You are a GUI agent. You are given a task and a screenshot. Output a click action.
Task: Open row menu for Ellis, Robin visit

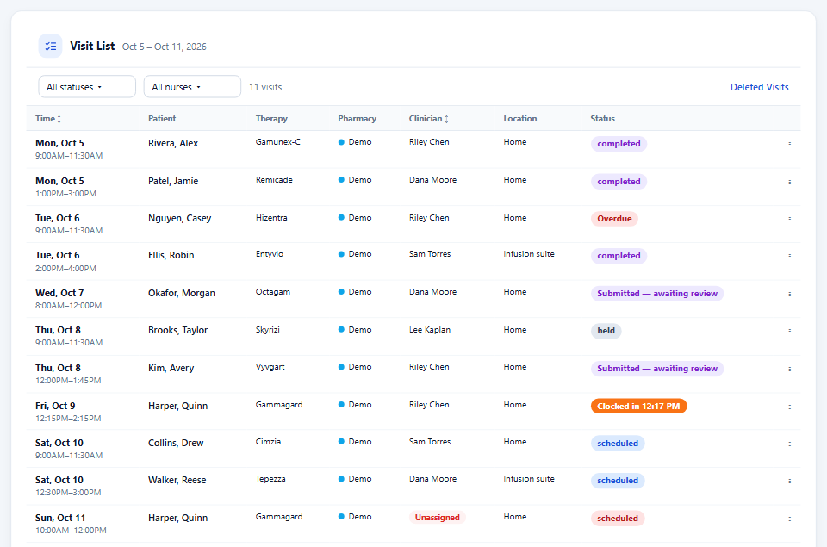790,257
